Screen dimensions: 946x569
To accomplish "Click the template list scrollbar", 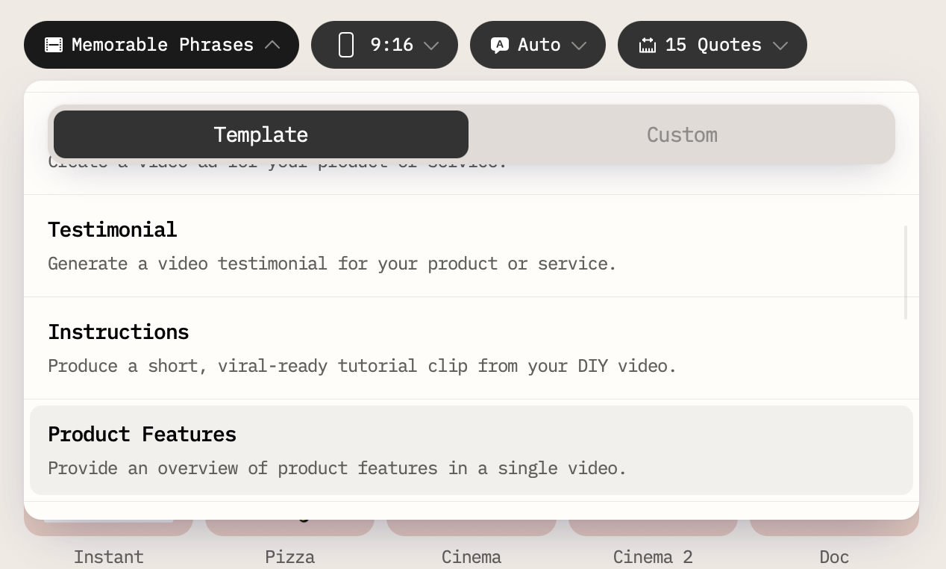I will pos(906,273).
